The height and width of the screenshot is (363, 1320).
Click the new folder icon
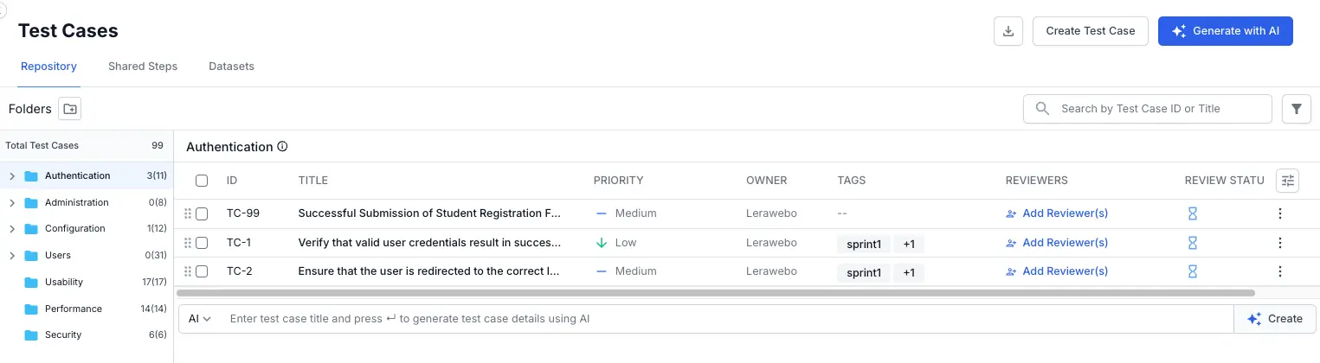pos(69,109)
